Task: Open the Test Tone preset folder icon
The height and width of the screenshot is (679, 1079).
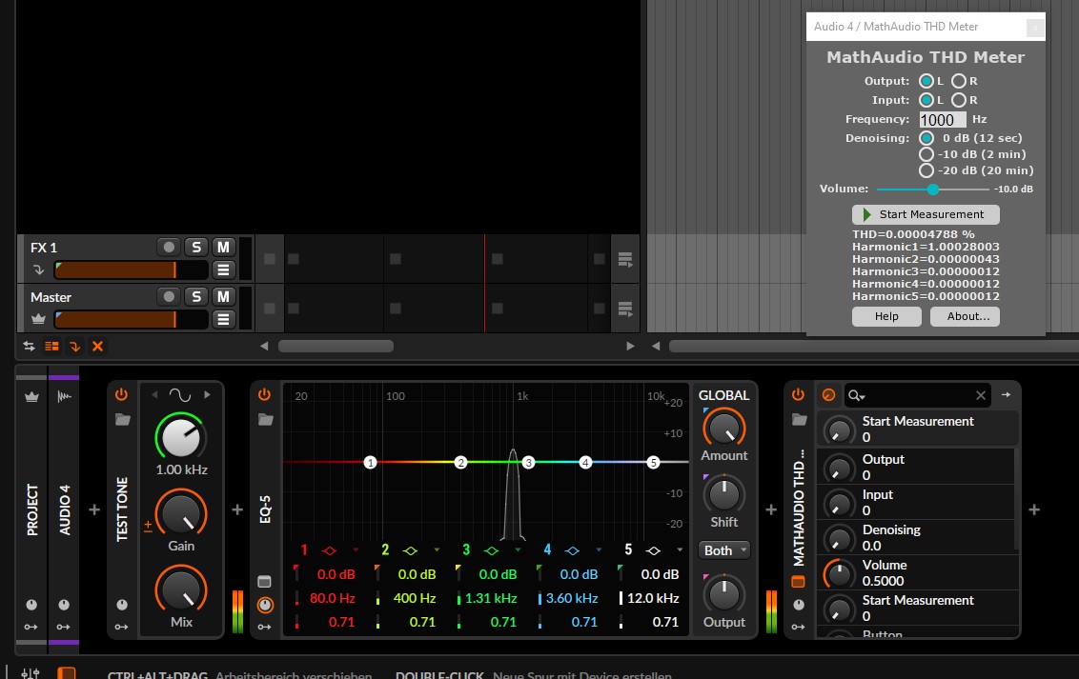Action: [123, 419]
